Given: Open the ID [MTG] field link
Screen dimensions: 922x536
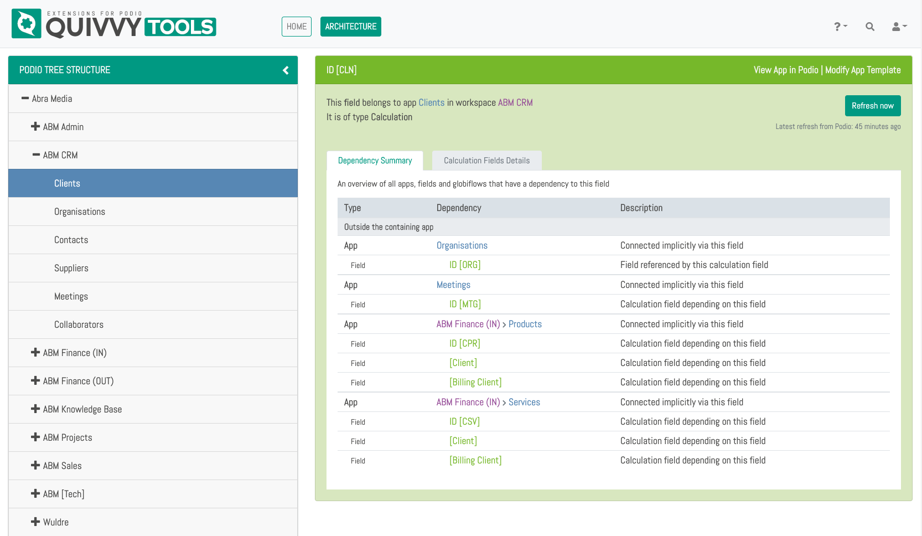Looking at the screenshot, I should (x=465, y=305).
